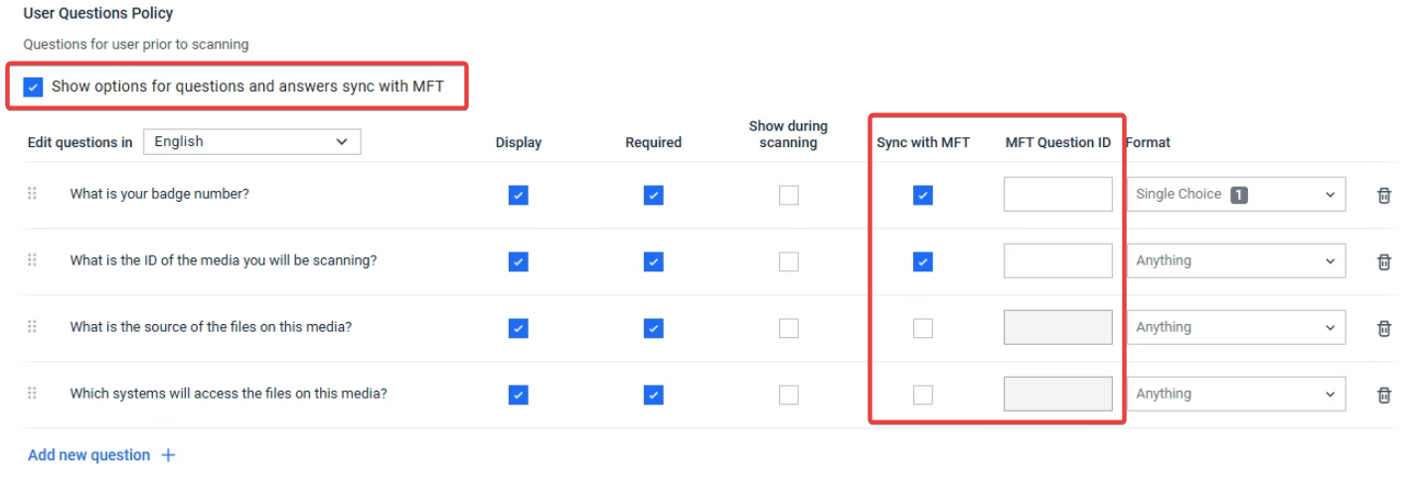1422x502 pixels.
Task: Open the English language dropdown
Action: click(251, 142)
